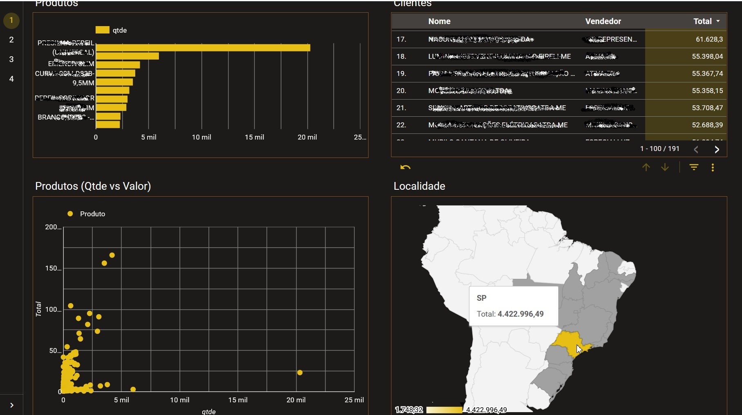Expand the left sidebar with the chevron

click(x=12, y=405)
